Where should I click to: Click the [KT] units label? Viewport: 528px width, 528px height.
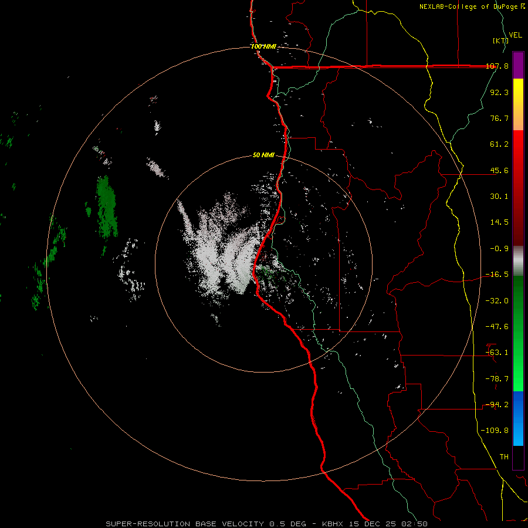(x=500, y=40)
